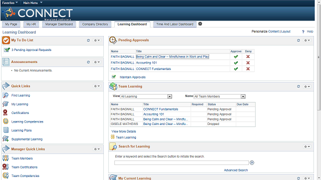This screenshot has width=321, height=180.
Task: Click the Team Members people icon
Action: (x=6, y=158)
